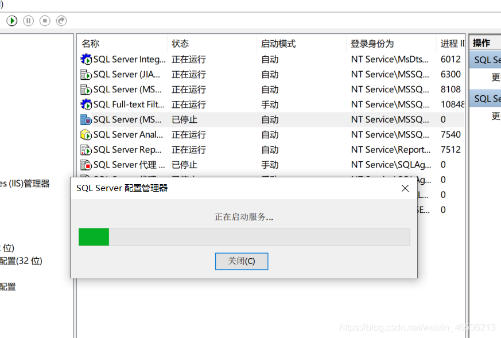
Task: Select the SQL Server Integ... row name
Action: (x=129, y=60)
